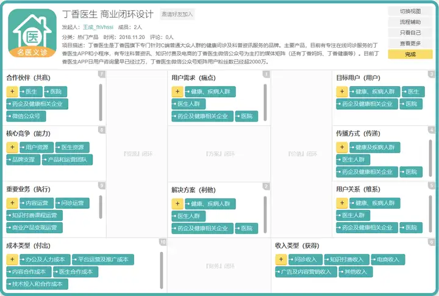Select the 用户资源 tag
439x296 pixels.
[37, 148]
